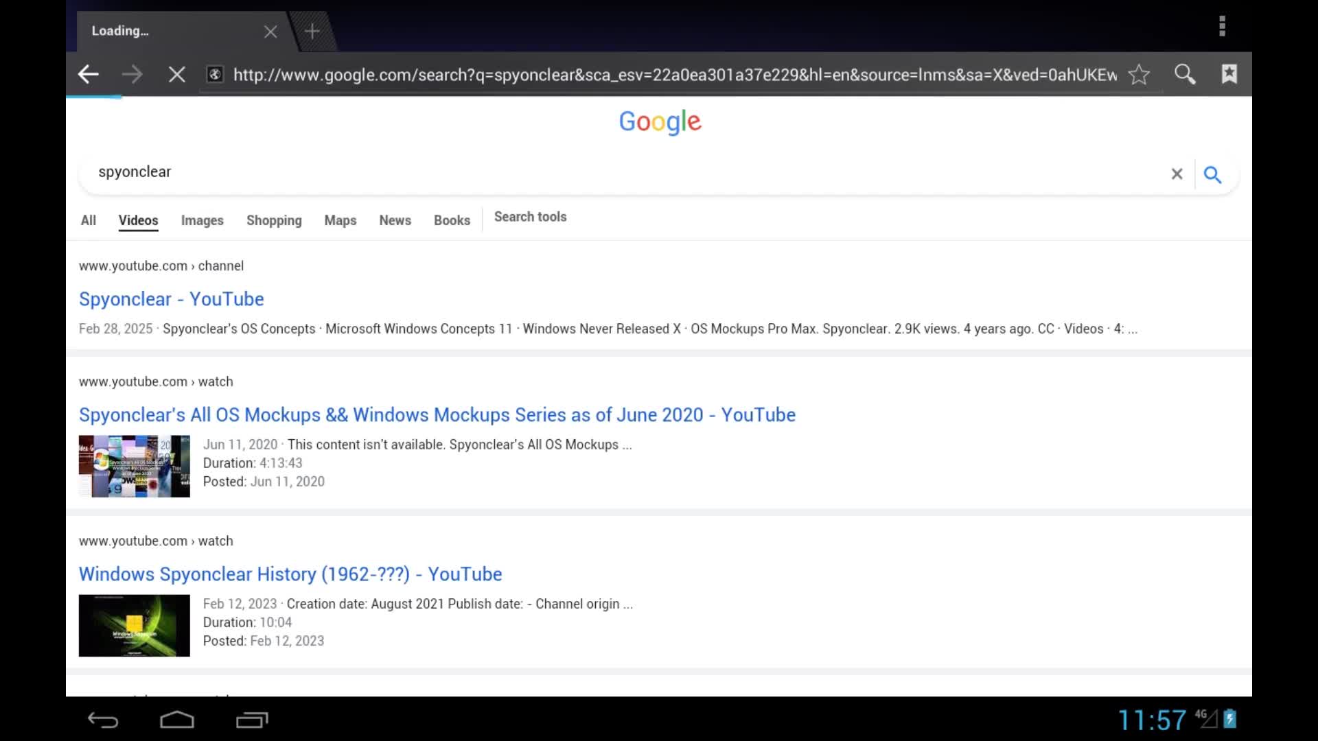
Task: Bookmark this page with the star icon
Action: tap(1139, 74)
